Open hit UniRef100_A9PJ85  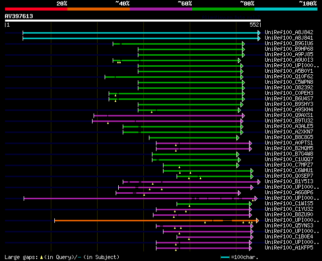[289, 54]
